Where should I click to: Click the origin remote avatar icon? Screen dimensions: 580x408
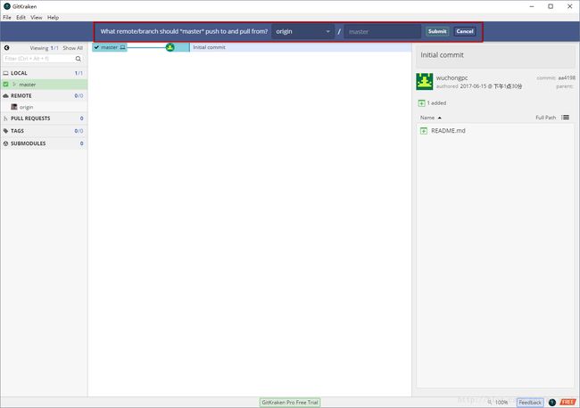14,107
